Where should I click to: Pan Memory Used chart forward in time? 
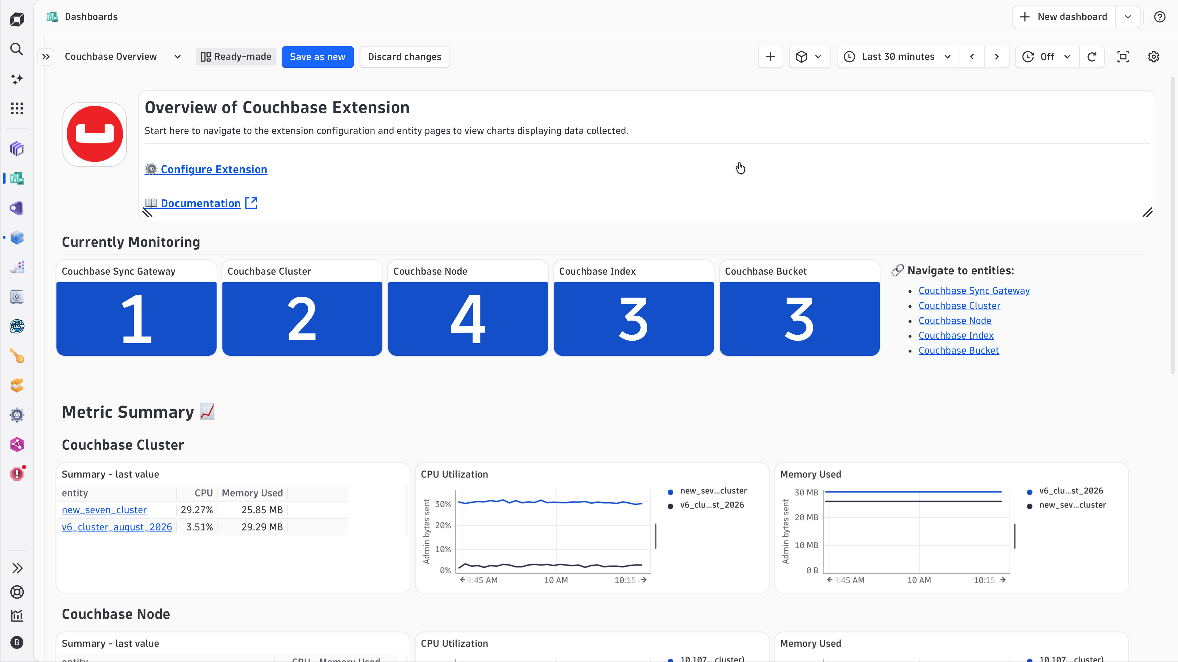(x=1003, y=580)
